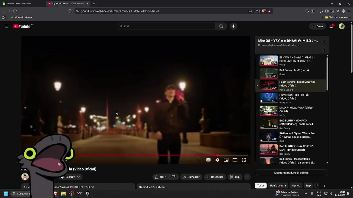Image resolution: width=353 pixels, height=198 pixels.
Task: Play Harry Nach - Tak Tiki Tak item
Action: 291,98
